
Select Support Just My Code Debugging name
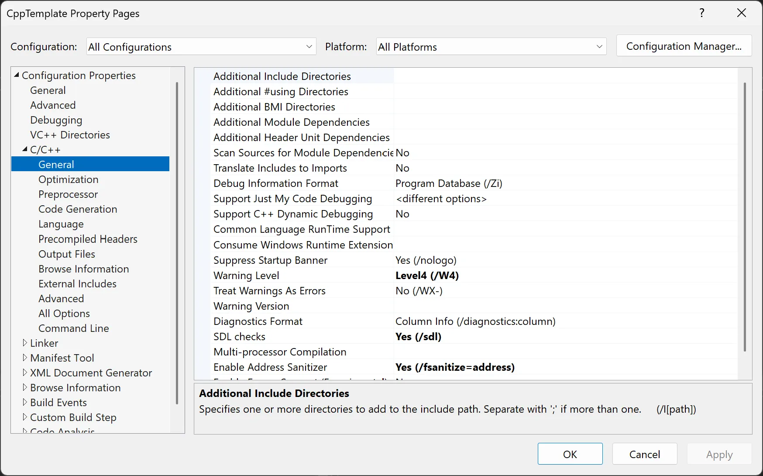[x=292, y=198]
